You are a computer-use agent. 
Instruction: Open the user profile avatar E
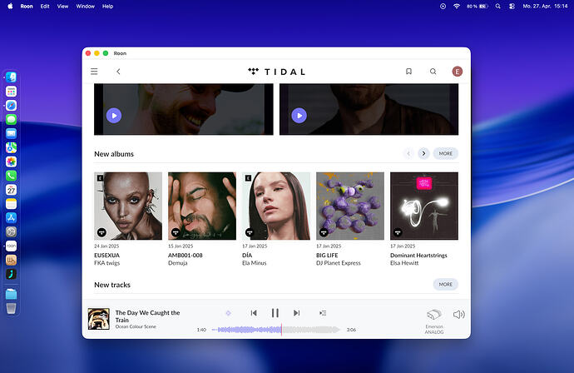tap(457, 72)
